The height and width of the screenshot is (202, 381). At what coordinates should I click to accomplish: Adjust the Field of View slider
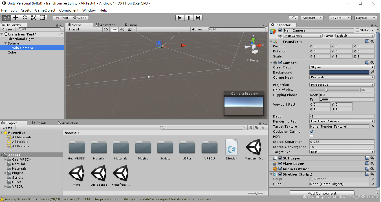(334, 90)
